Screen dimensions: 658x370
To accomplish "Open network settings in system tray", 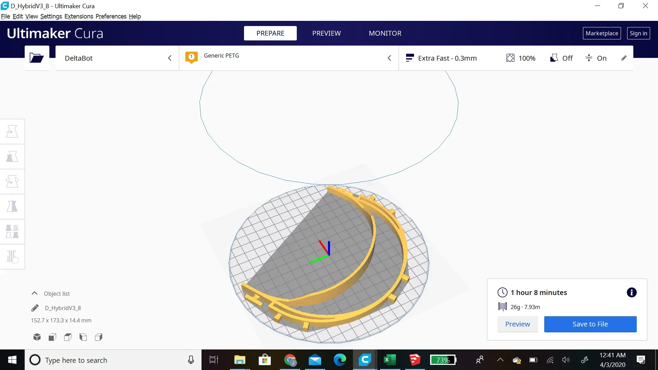I will [550, 360].
